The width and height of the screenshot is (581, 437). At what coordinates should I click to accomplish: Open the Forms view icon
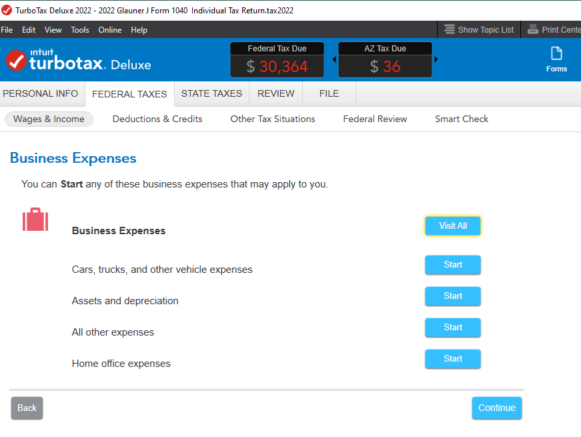click(556, 54)
